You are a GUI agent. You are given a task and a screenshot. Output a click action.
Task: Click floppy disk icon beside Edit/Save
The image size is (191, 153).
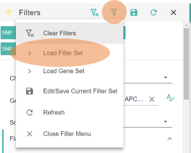(30, 91)
